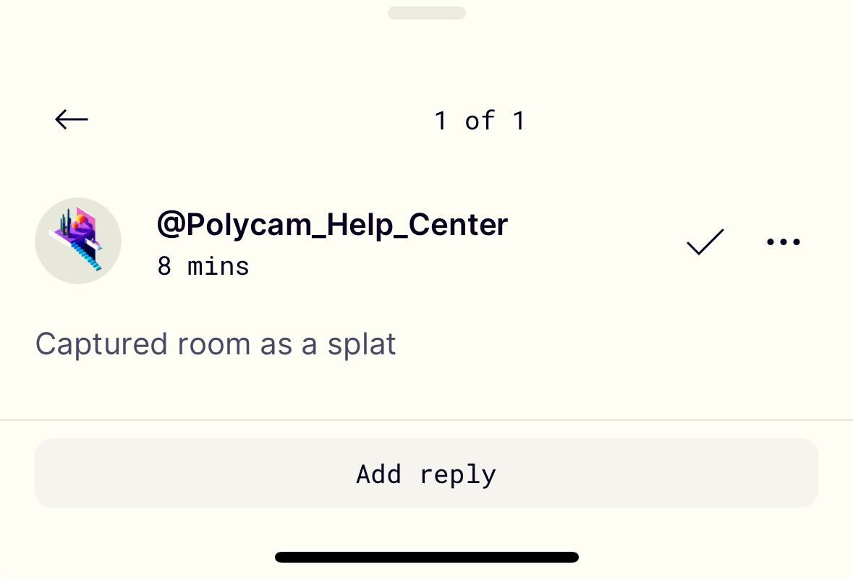
Task: Click the Add reply button
Action: coord(427,473)
